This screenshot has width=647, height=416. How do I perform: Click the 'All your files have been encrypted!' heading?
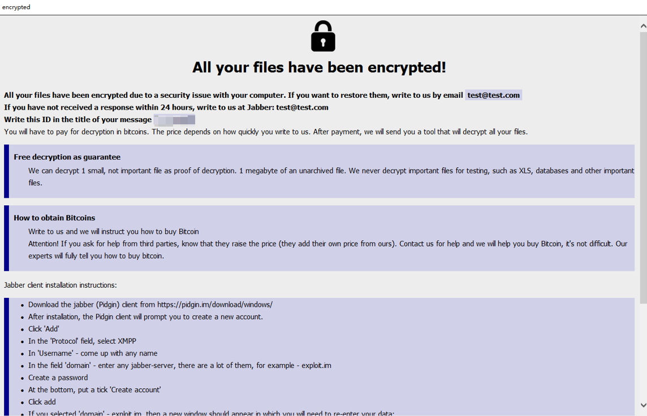pos(319,67)
